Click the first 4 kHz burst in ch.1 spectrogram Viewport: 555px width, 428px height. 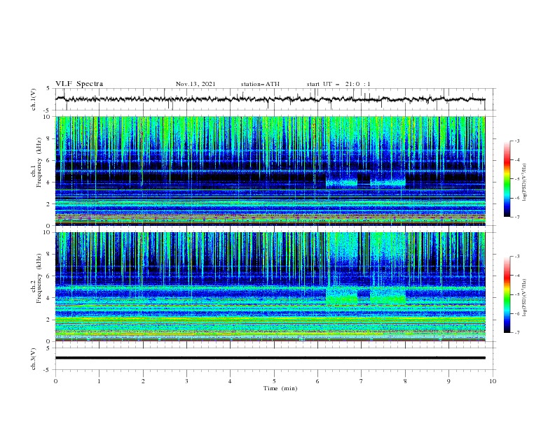tap(341, 183)
